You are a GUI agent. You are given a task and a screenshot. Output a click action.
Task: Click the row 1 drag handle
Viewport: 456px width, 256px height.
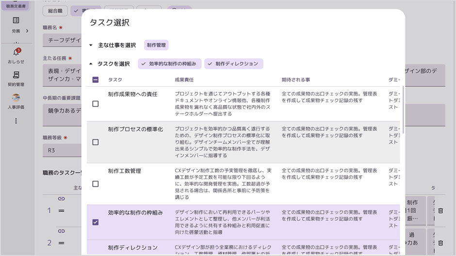click(x=61, y=211)
